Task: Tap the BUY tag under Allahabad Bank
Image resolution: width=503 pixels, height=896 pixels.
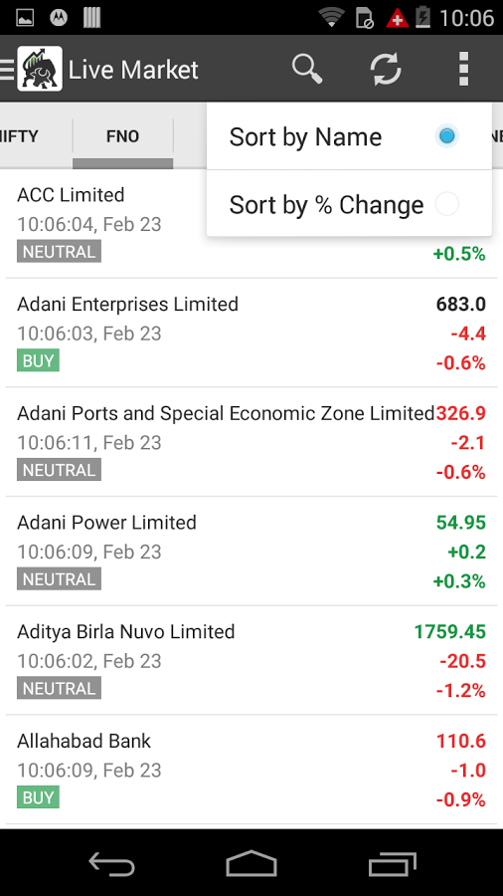Action: click(38, 797)
